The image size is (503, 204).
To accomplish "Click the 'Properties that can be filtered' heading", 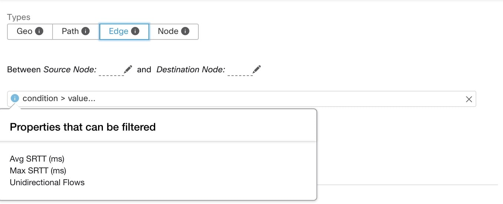I will click(x=83, y=127).
